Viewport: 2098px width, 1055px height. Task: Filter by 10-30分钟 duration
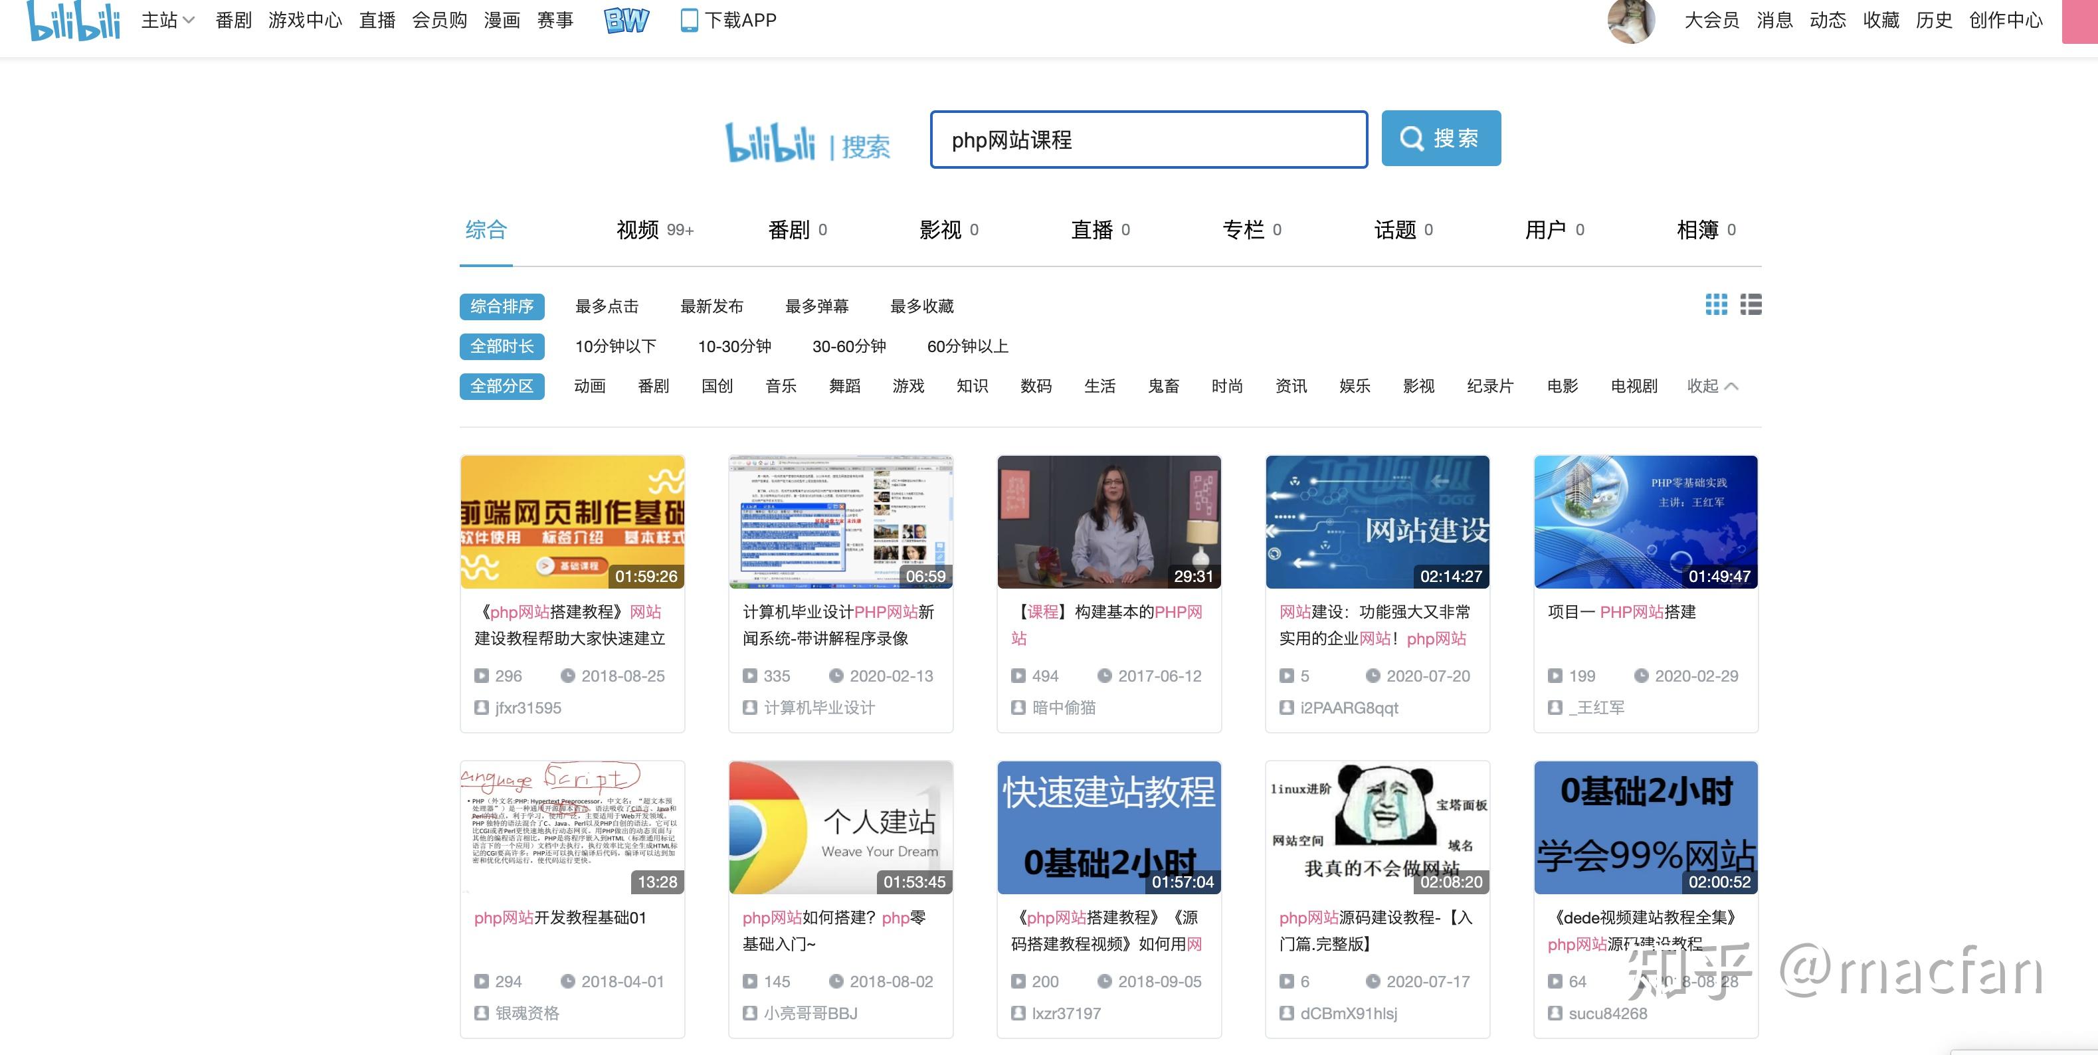(x=734, y=346)
